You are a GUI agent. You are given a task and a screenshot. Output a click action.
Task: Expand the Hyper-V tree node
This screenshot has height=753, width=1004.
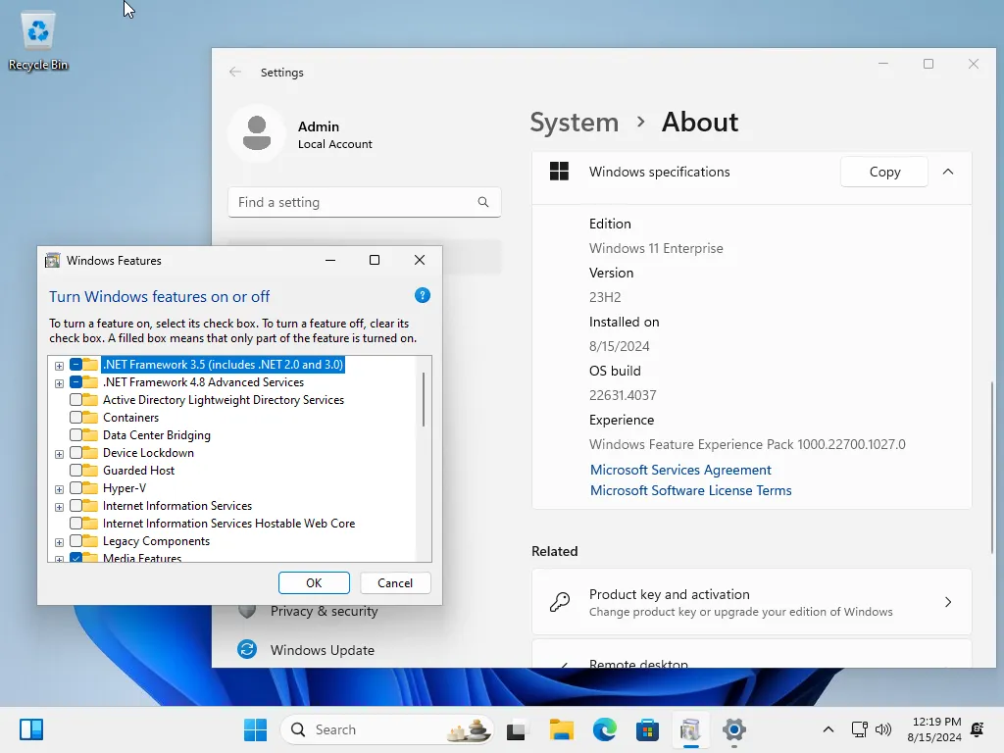point(59,489)
